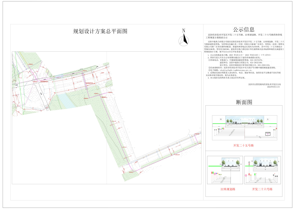This screenshot has height=209, width=295.
Task: Click the 规划设计方案总平面图 title
Action: pyautogui.click(x=100, y=31)
